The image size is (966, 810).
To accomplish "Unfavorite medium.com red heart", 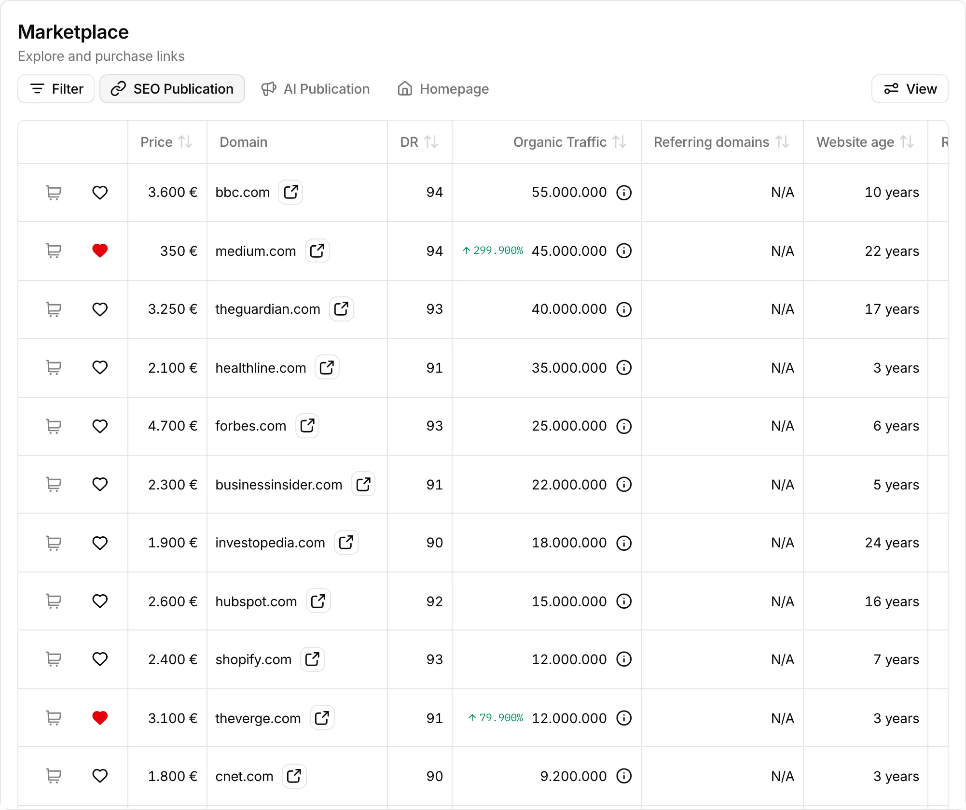I will (100, 251).
